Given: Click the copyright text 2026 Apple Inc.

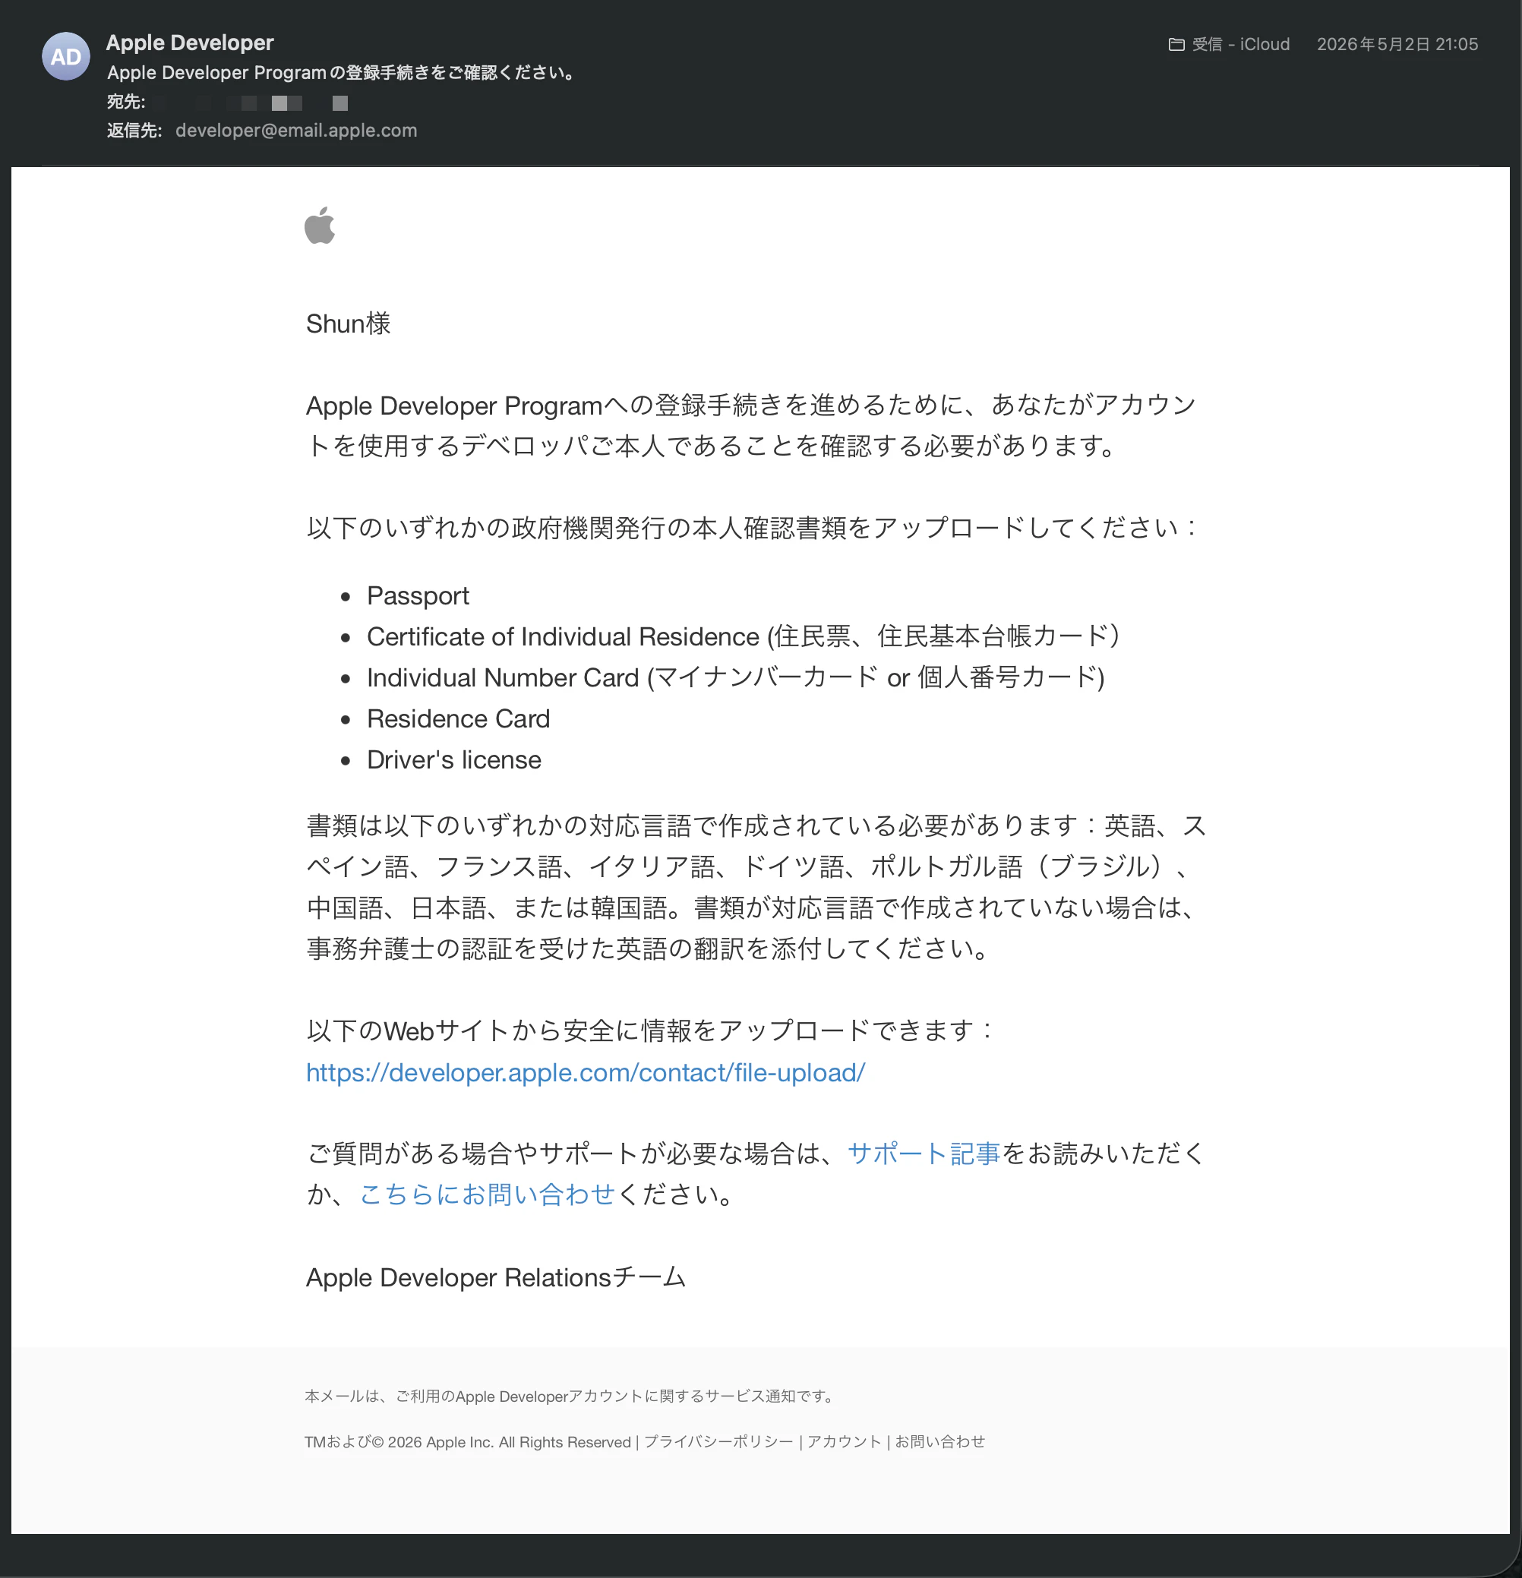Looking at the screenshot, I should coord(468,1442).
